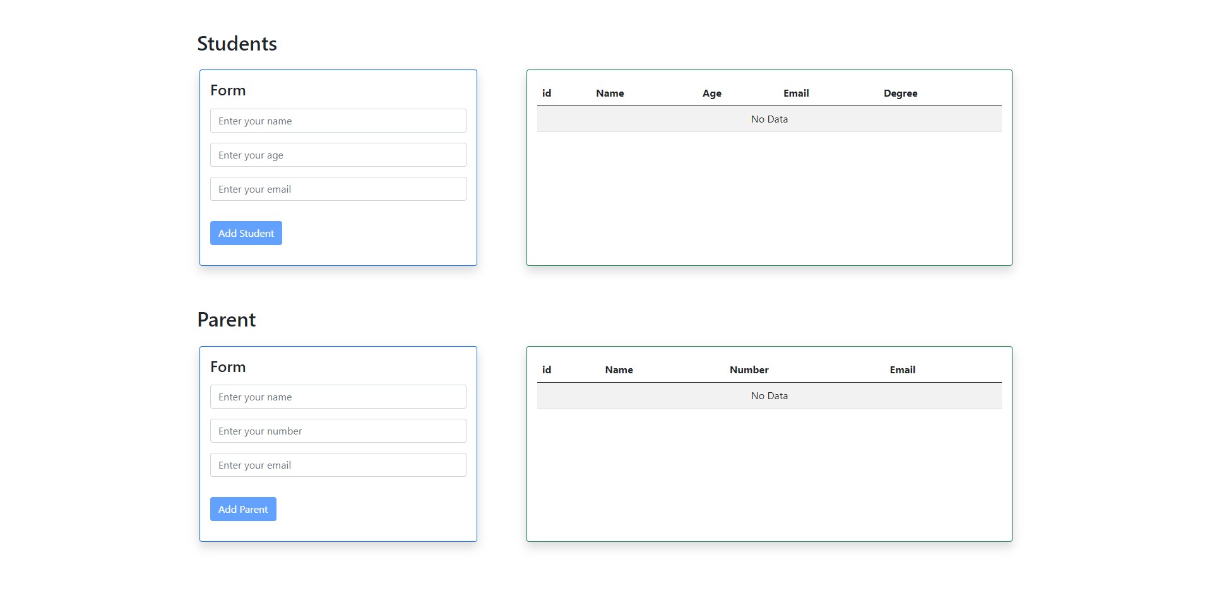The image size is (1212, 612).
Task: Click the students table 'No Data' row
Action: [769, 119]
